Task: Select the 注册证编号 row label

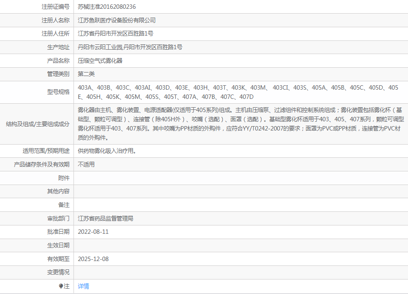Action: pos(55,7)
